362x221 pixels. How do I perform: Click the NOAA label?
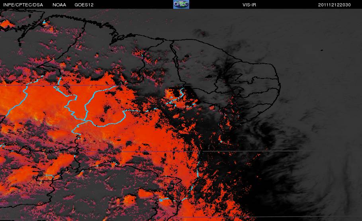coord(59,5)
